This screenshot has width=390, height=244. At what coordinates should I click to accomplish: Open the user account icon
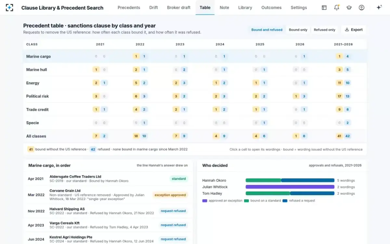[361, 7]
